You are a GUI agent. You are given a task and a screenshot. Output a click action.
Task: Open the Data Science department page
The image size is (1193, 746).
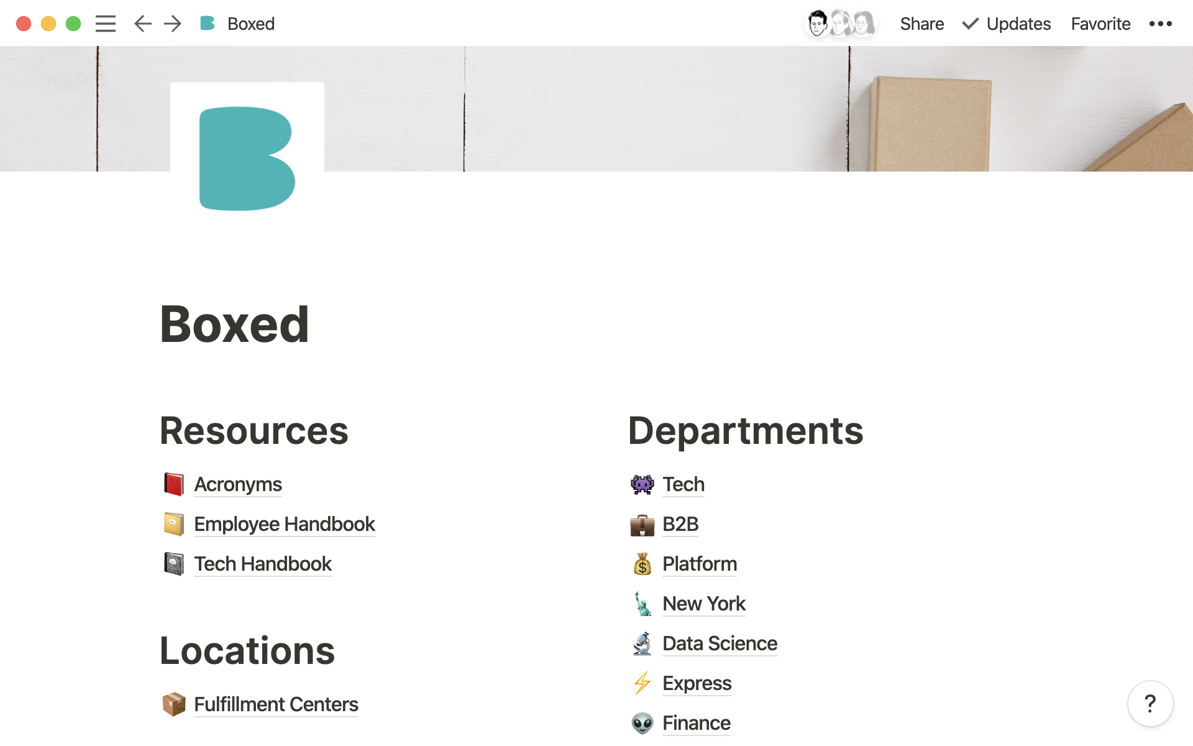[x=720, y=643]
